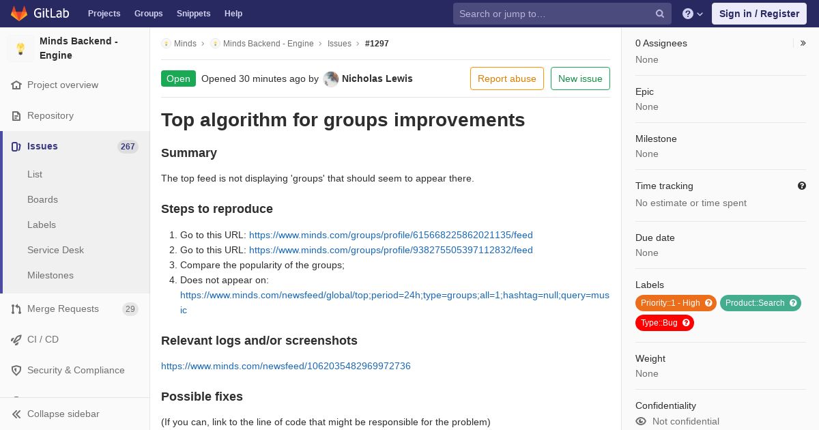Select Boards under Issues
Screen dimensions: 819x430
point(42,199)
